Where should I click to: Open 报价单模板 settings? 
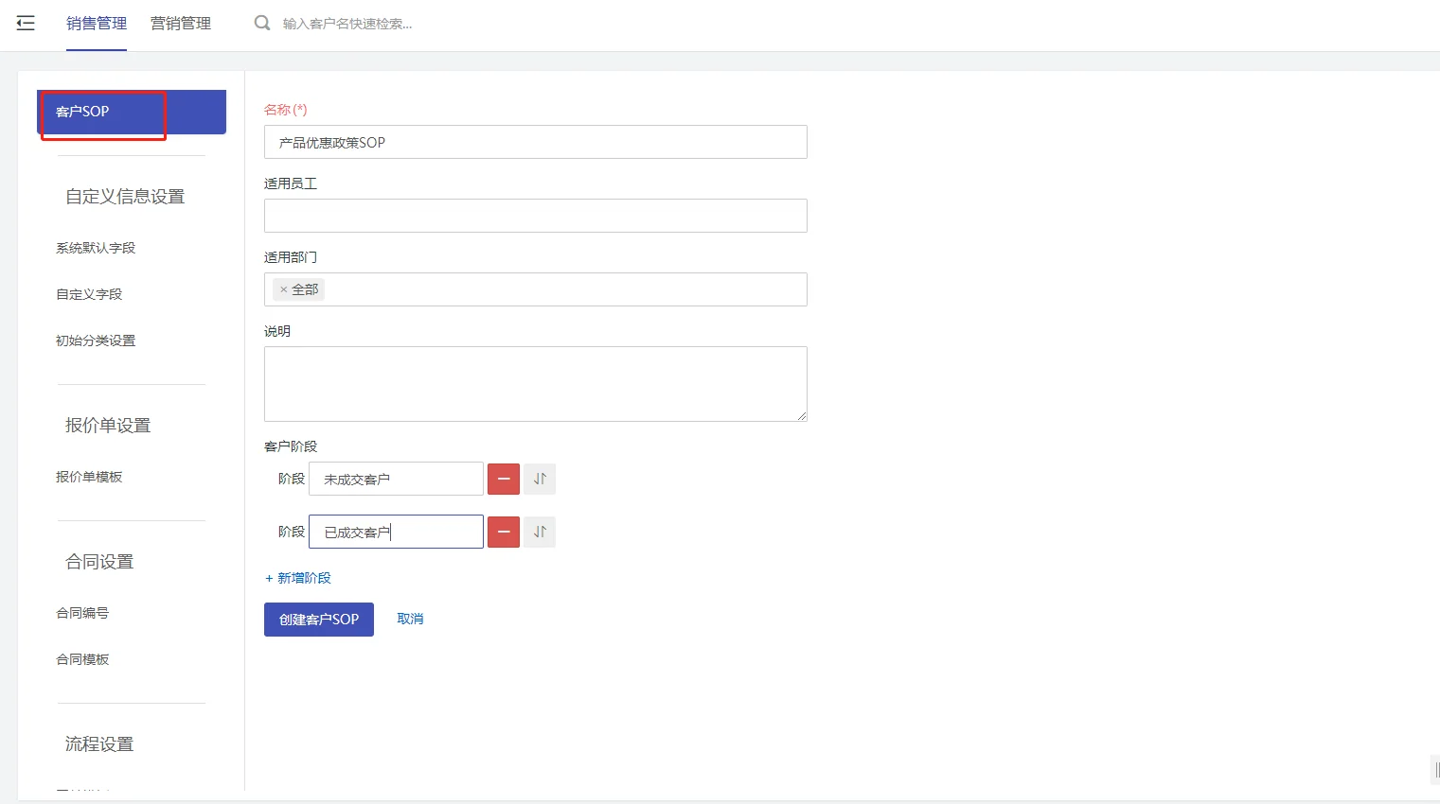89,477
